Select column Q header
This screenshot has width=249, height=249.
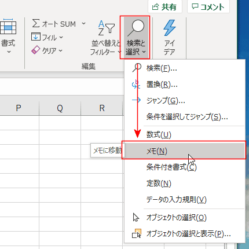(x=60, y=108)
